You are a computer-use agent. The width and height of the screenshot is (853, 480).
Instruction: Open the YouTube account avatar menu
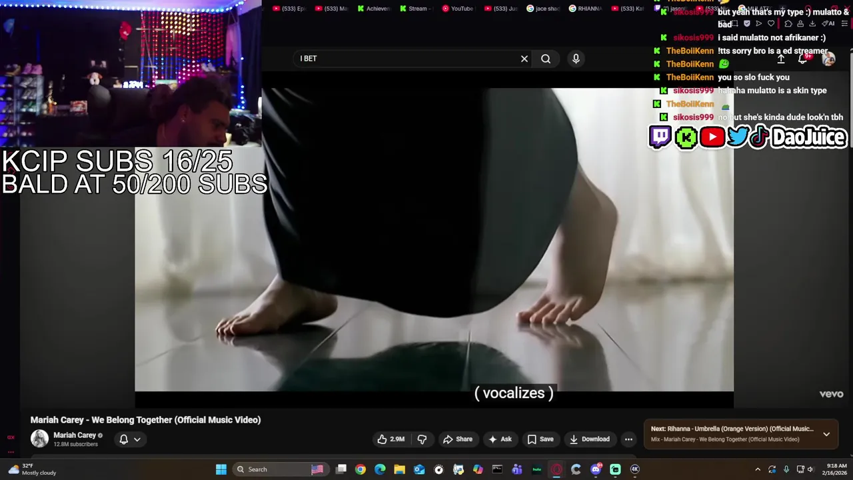click(828, 59)
